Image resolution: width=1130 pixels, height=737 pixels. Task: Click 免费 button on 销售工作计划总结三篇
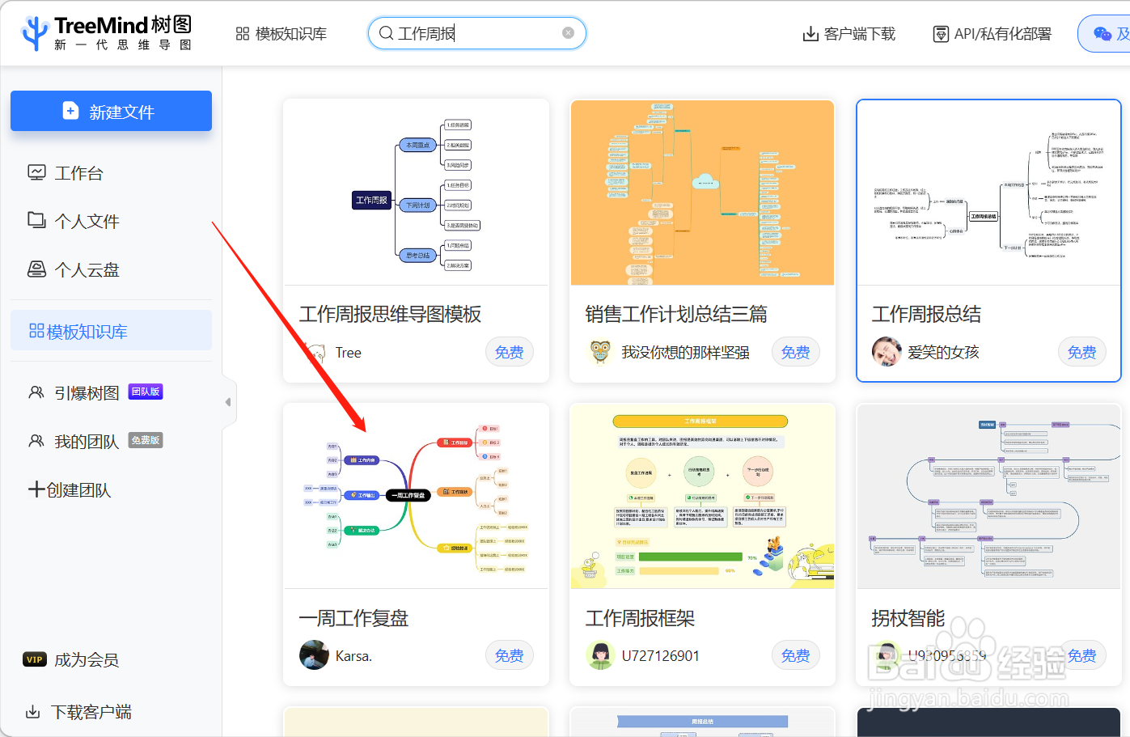796,352
